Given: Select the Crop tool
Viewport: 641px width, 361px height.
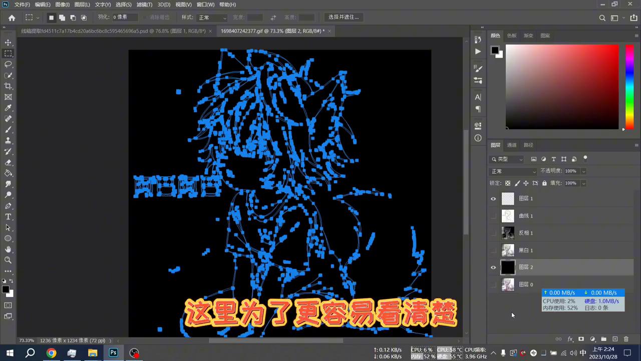Looking at the screenshot, I should tap(8, 86).
